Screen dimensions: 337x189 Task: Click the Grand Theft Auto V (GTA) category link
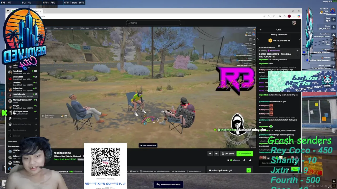coord(65,159)
